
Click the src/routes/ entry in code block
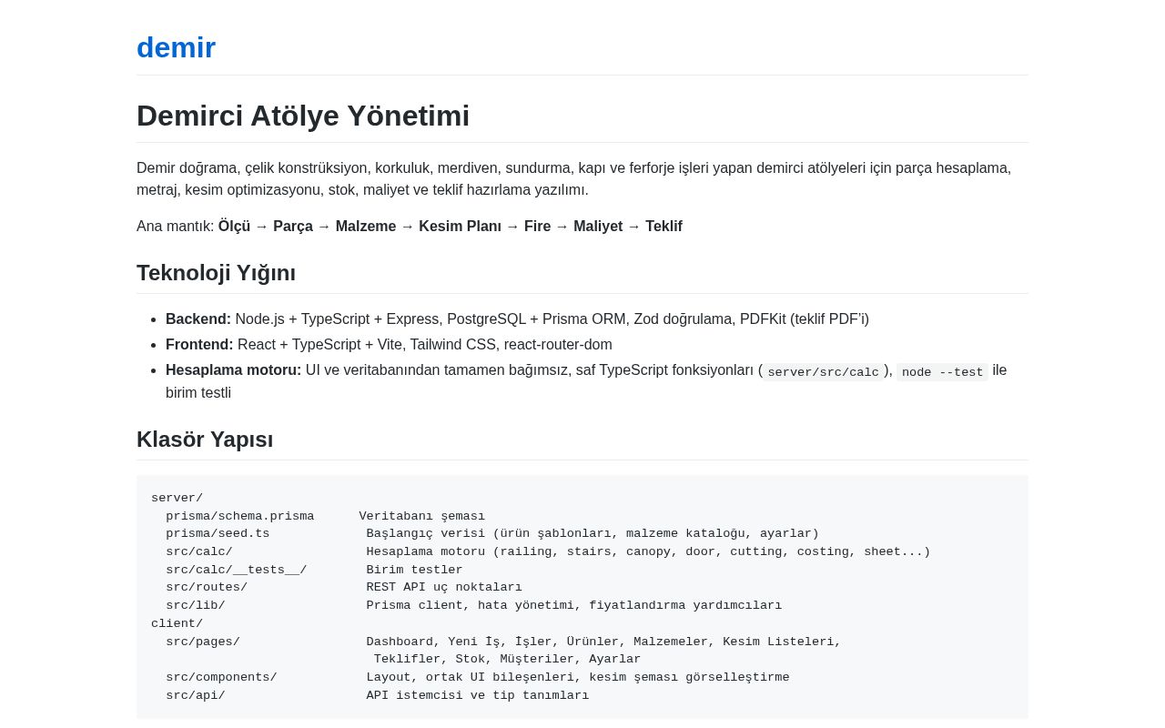pos(207,587)
